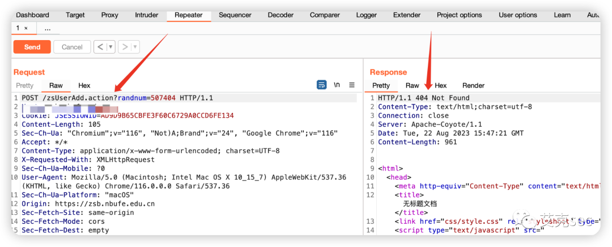Go back to previous request in history
612x247 pixels.
pyautogui.click(x=100, y=47)
